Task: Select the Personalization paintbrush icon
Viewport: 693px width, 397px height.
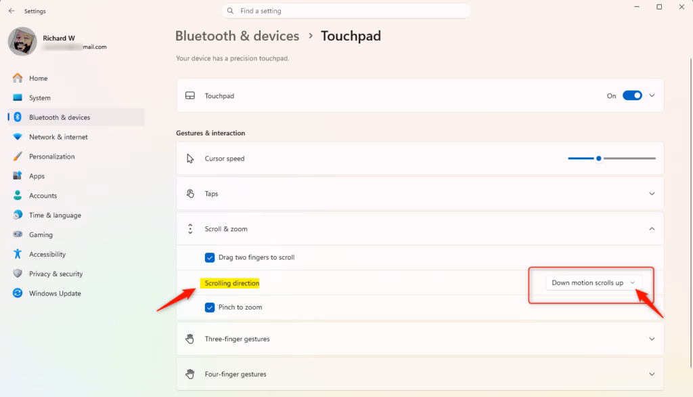Action: point(18,156)
